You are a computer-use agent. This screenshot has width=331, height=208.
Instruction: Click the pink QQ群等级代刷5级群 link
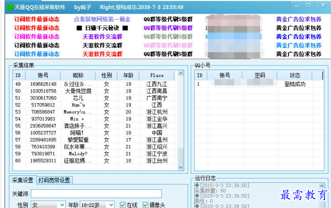tap(168, 46)
